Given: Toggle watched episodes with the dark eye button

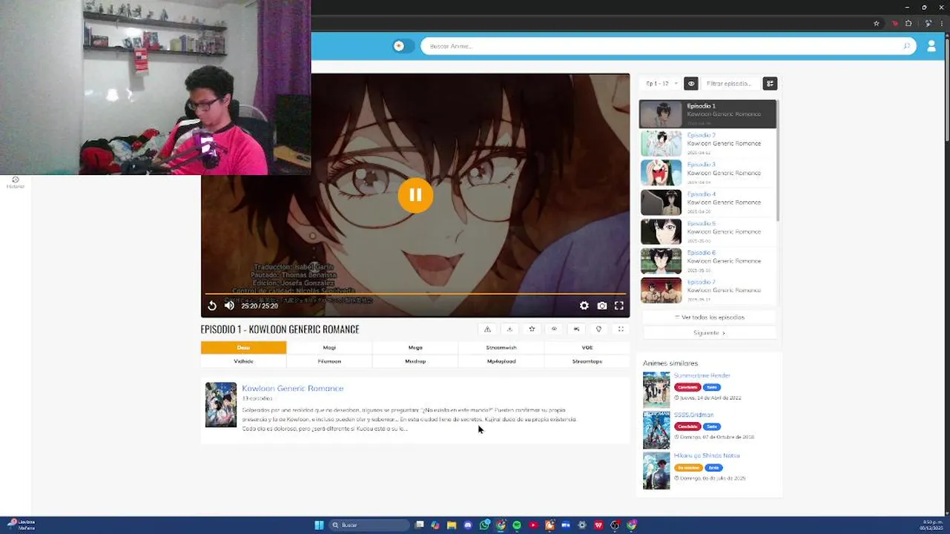Looking at the screenshot, I should tap(690, 84).
